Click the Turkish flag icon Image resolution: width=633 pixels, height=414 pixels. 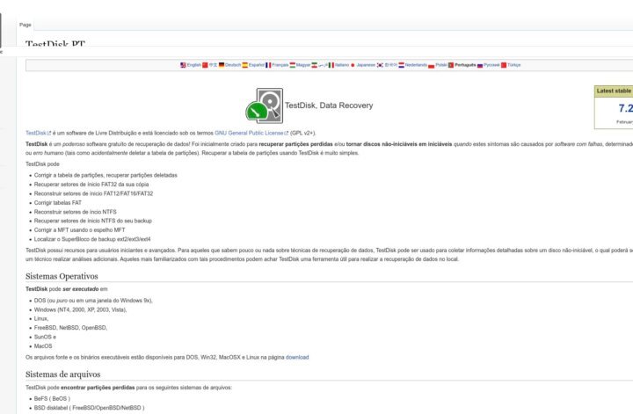[504, 65]
